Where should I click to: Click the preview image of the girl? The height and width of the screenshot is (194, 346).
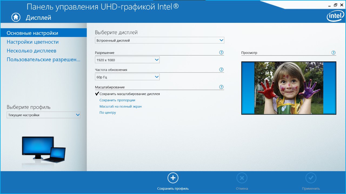point(289,88)
